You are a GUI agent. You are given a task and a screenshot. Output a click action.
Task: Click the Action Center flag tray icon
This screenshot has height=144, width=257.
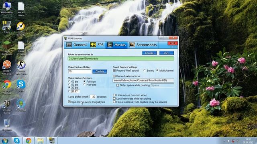(x=233, y=141)
